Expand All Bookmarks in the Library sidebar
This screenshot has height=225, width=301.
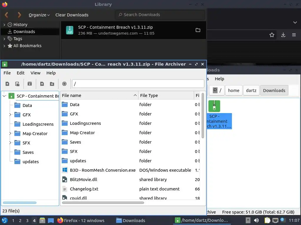click(x=4, y=46)
